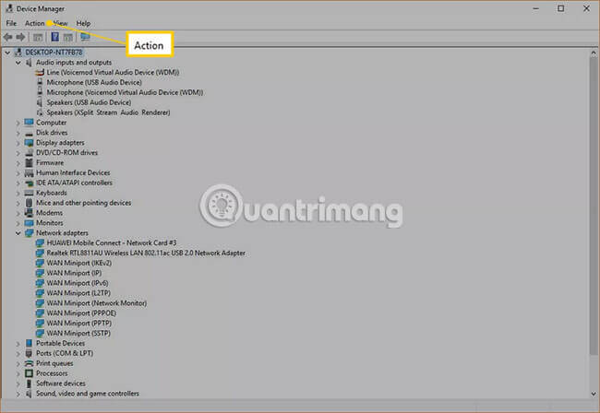Select Realtek RTL8811AU Wireless LAN adapter
This screenshot has height=413, width=600.
coord(146,253)
